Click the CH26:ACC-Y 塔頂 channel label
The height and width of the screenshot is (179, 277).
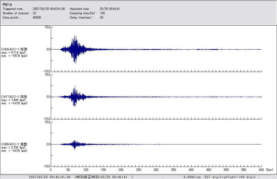click(x=14, y=49)
